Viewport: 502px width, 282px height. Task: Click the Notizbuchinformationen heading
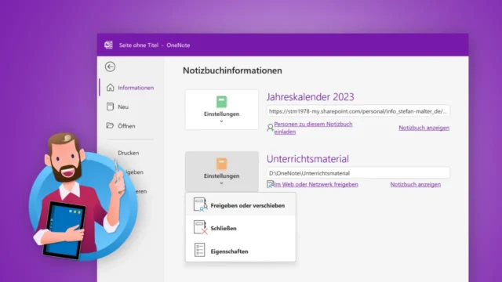pyautogui.click(x=232, y=70)
